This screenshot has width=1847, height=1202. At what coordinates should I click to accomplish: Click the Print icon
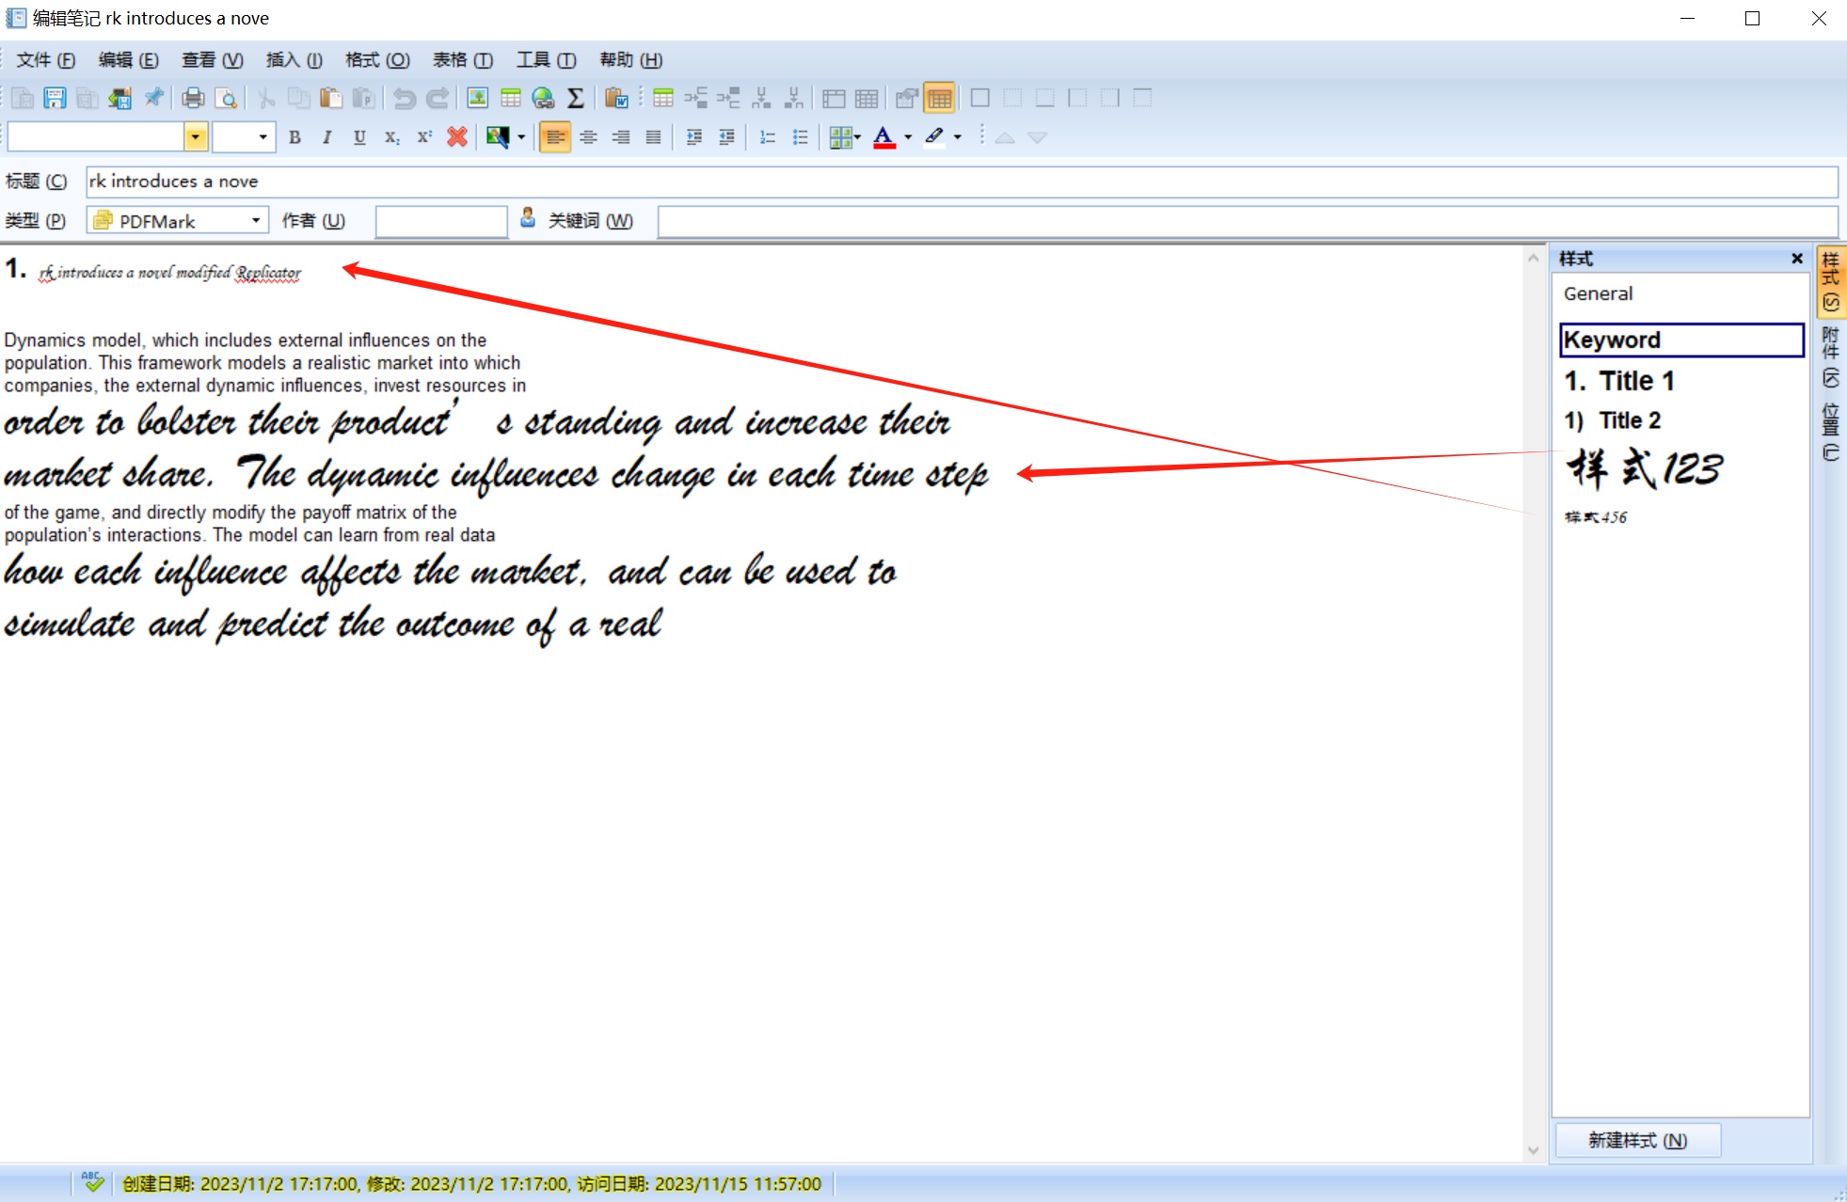[x=193, y=98]
